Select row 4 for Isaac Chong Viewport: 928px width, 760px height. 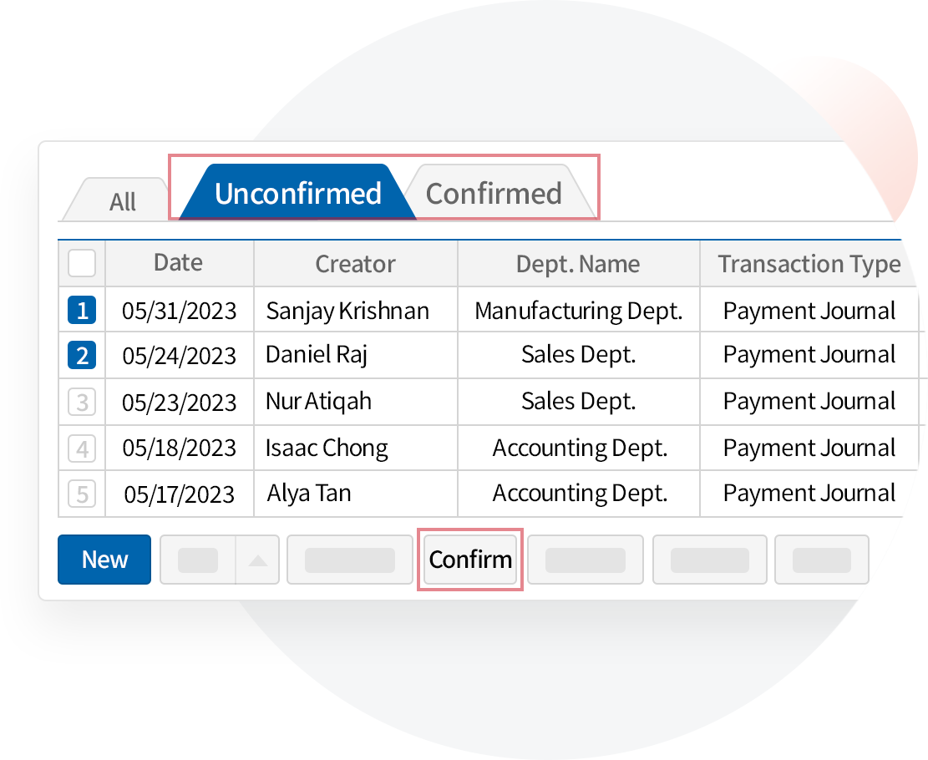81,448
